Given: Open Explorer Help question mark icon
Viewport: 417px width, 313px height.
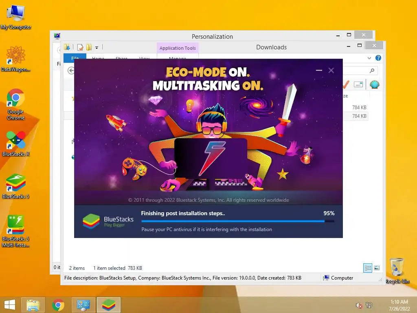Looking at the screenshot, I should [378, 58].
